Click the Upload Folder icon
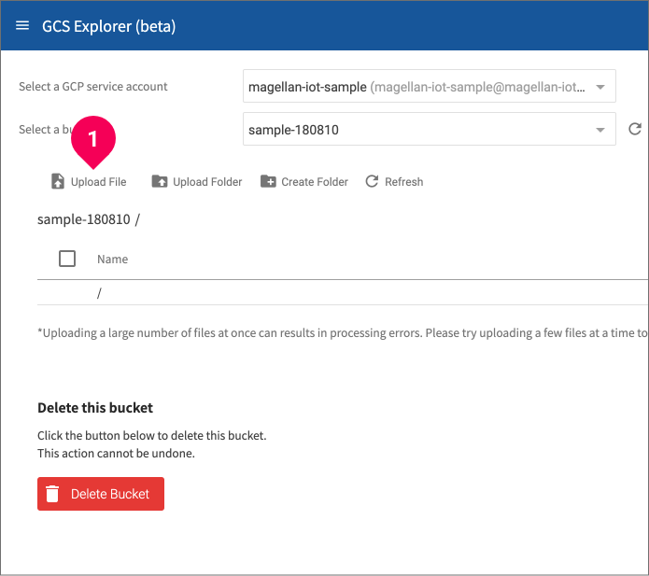The width and height of the screenshot is (649, 576). pos(160,181)
